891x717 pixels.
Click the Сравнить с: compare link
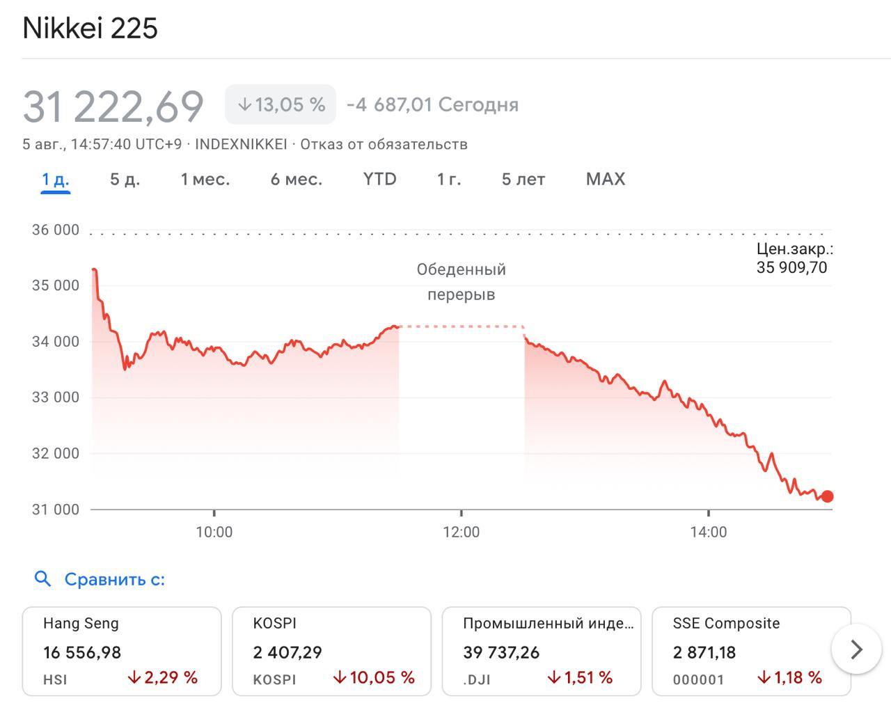tap(114, 579)
